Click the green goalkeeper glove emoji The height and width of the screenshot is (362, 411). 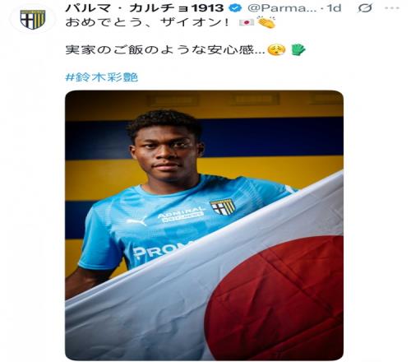(298, 49)
